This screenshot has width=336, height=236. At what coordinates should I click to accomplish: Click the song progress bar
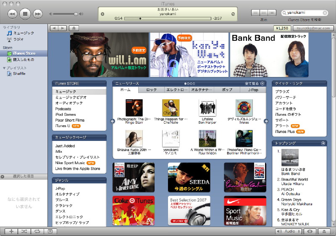click(x=168, y=19)
